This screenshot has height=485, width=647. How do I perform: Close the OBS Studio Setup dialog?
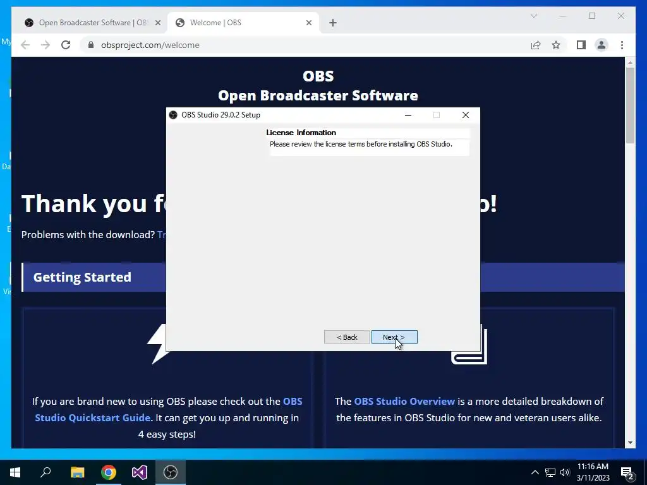click(x=466, y=115)
